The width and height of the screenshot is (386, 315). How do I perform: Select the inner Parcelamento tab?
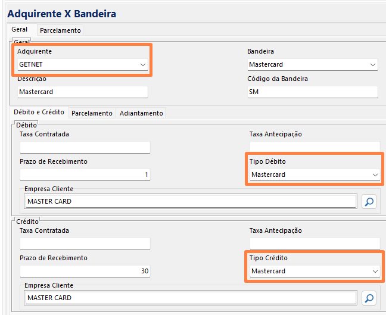pos(92,113)
